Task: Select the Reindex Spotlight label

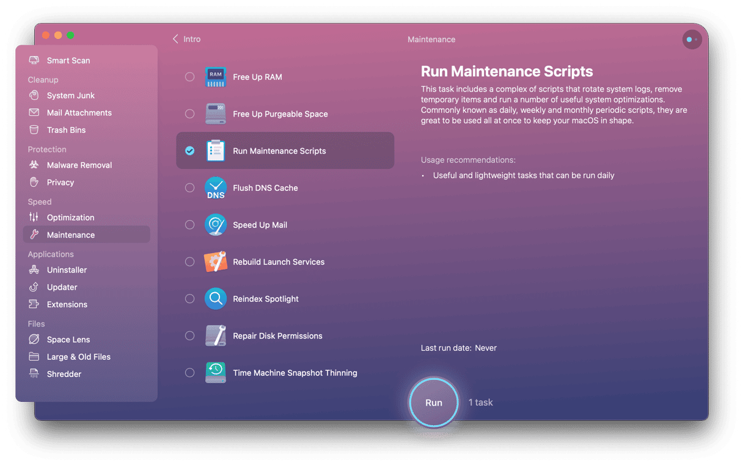Action: [x=266, y=299]
